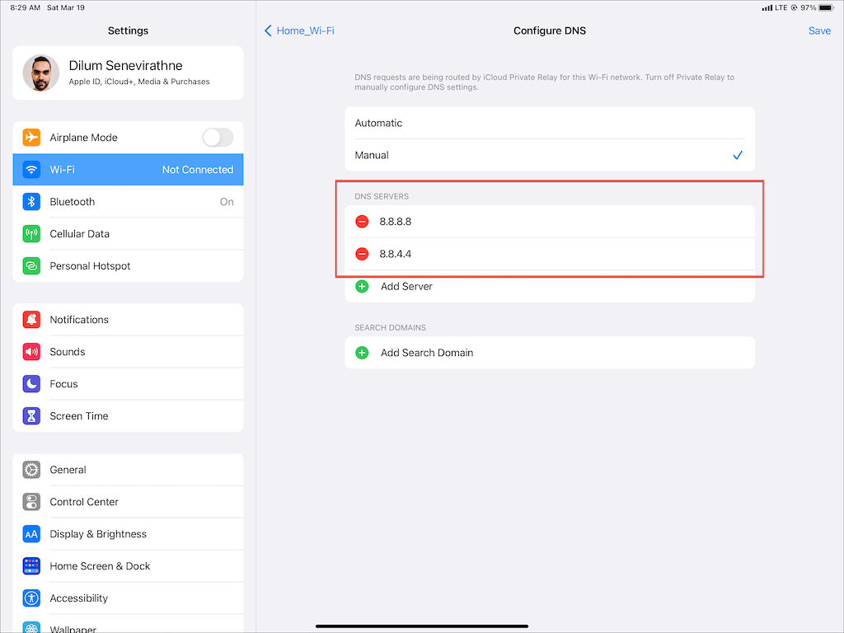Open the Wi-Fi settings row
Screen dimensions: 844x633
click(x=128, y=170)
